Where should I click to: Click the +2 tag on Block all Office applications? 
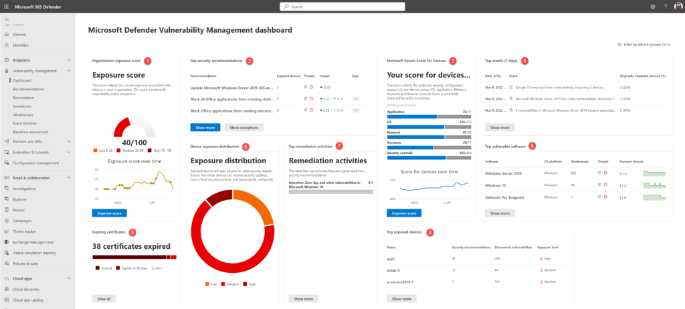tap(356, 99)
